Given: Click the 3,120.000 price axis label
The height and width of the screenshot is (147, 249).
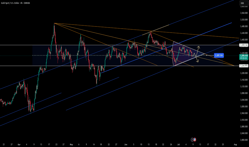Looking at the screenshot, I should click(244, 86).
